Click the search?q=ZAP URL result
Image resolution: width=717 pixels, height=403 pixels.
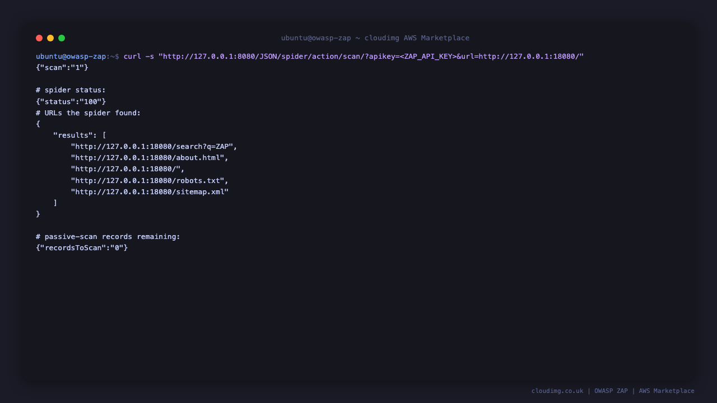[154, 147]
